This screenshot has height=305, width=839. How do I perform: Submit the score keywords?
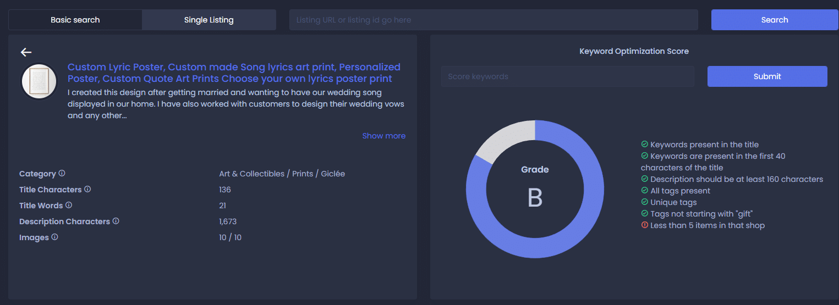pyautogui.click(x=767, y=76)
